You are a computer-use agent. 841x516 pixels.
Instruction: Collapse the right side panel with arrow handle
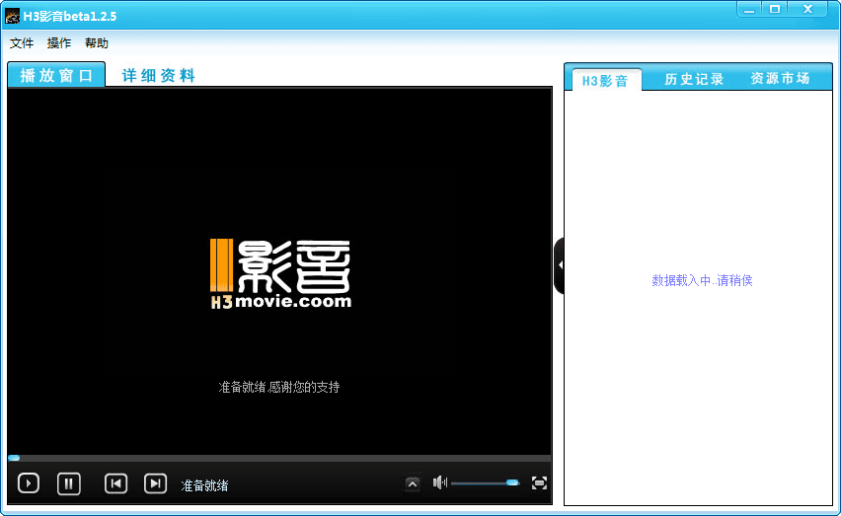coord(560,265)
